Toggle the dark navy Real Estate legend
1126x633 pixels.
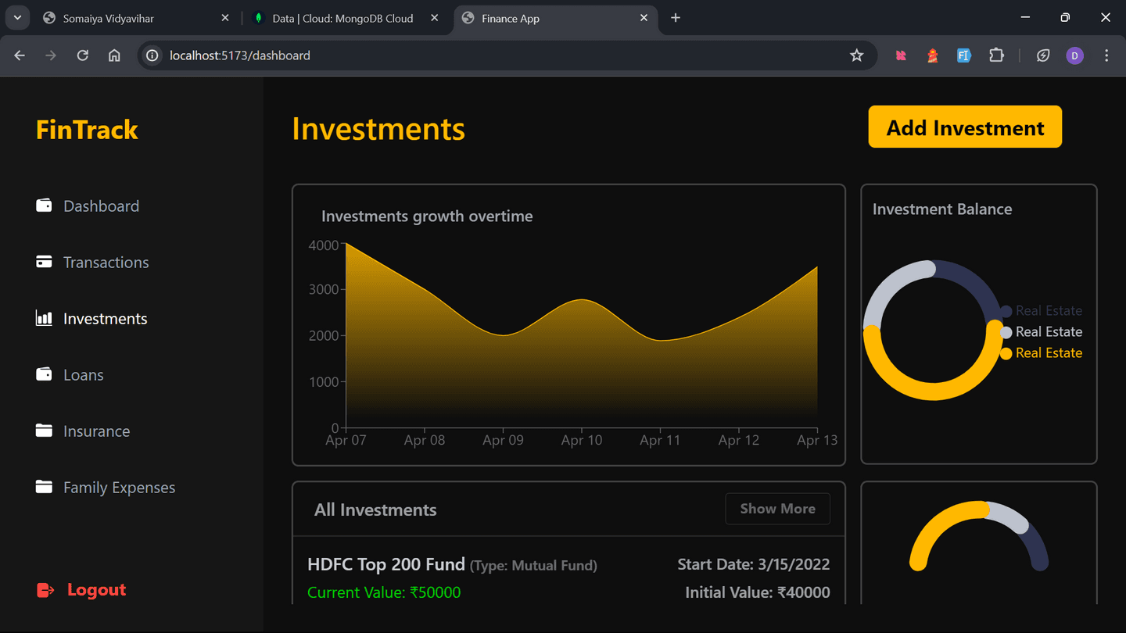pyautogui.click(x=1042, y=311)
